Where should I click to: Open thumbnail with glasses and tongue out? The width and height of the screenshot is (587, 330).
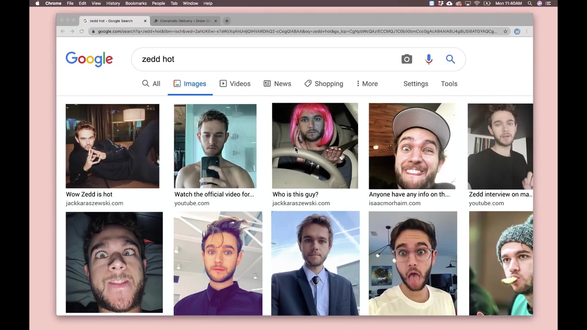pyautogui.click(x=413, y=263)
